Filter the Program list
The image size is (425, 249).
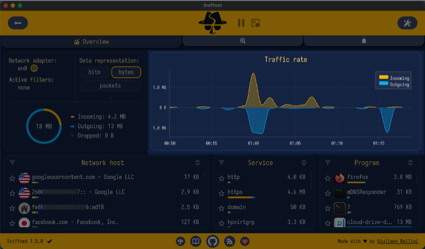[328, 162]
